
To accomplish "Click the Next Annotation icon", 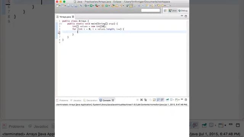I will (x=147, y=6).
